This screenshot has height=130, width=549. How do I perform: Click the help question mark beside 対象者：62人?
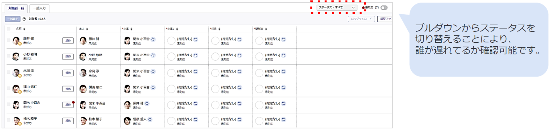pyautogui.click(x=24, y=19)
